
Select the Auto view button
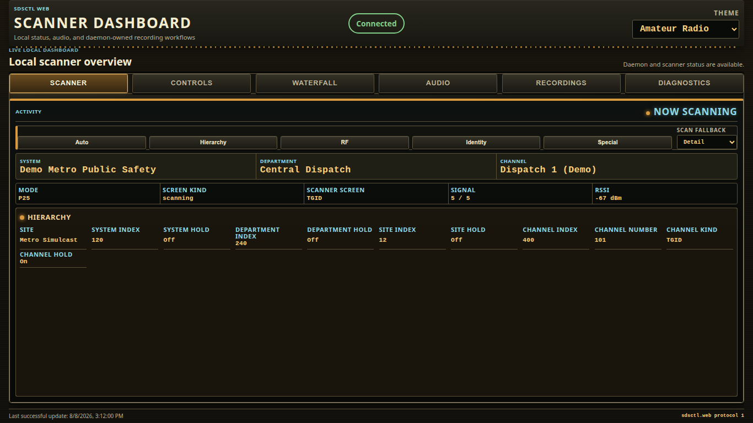coord(82,143)
